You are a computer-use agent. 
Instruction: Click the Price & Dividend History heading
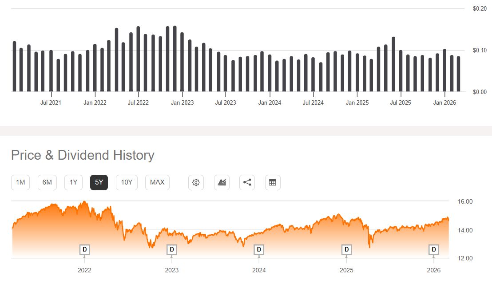tap(83, 155)
